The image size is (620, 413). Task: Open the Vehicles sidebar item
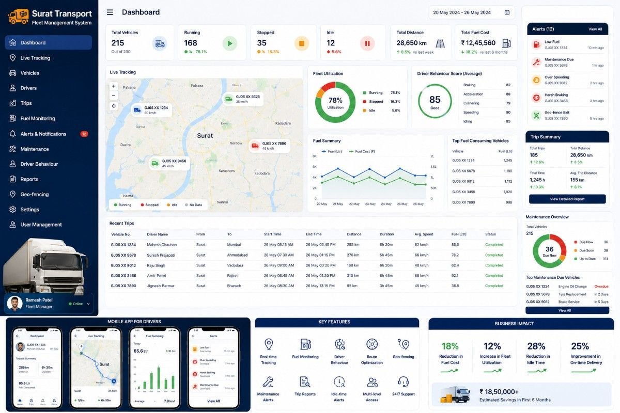tap(49, 73)
